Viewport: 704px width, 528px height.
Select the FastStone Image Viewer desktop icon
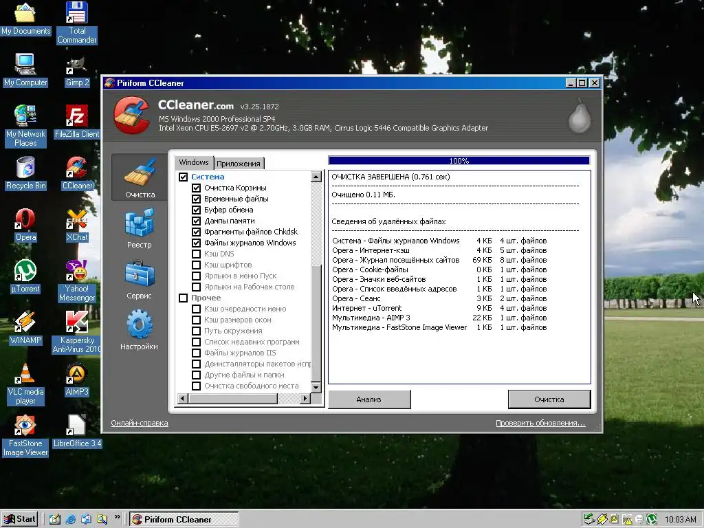coord(25,435)
